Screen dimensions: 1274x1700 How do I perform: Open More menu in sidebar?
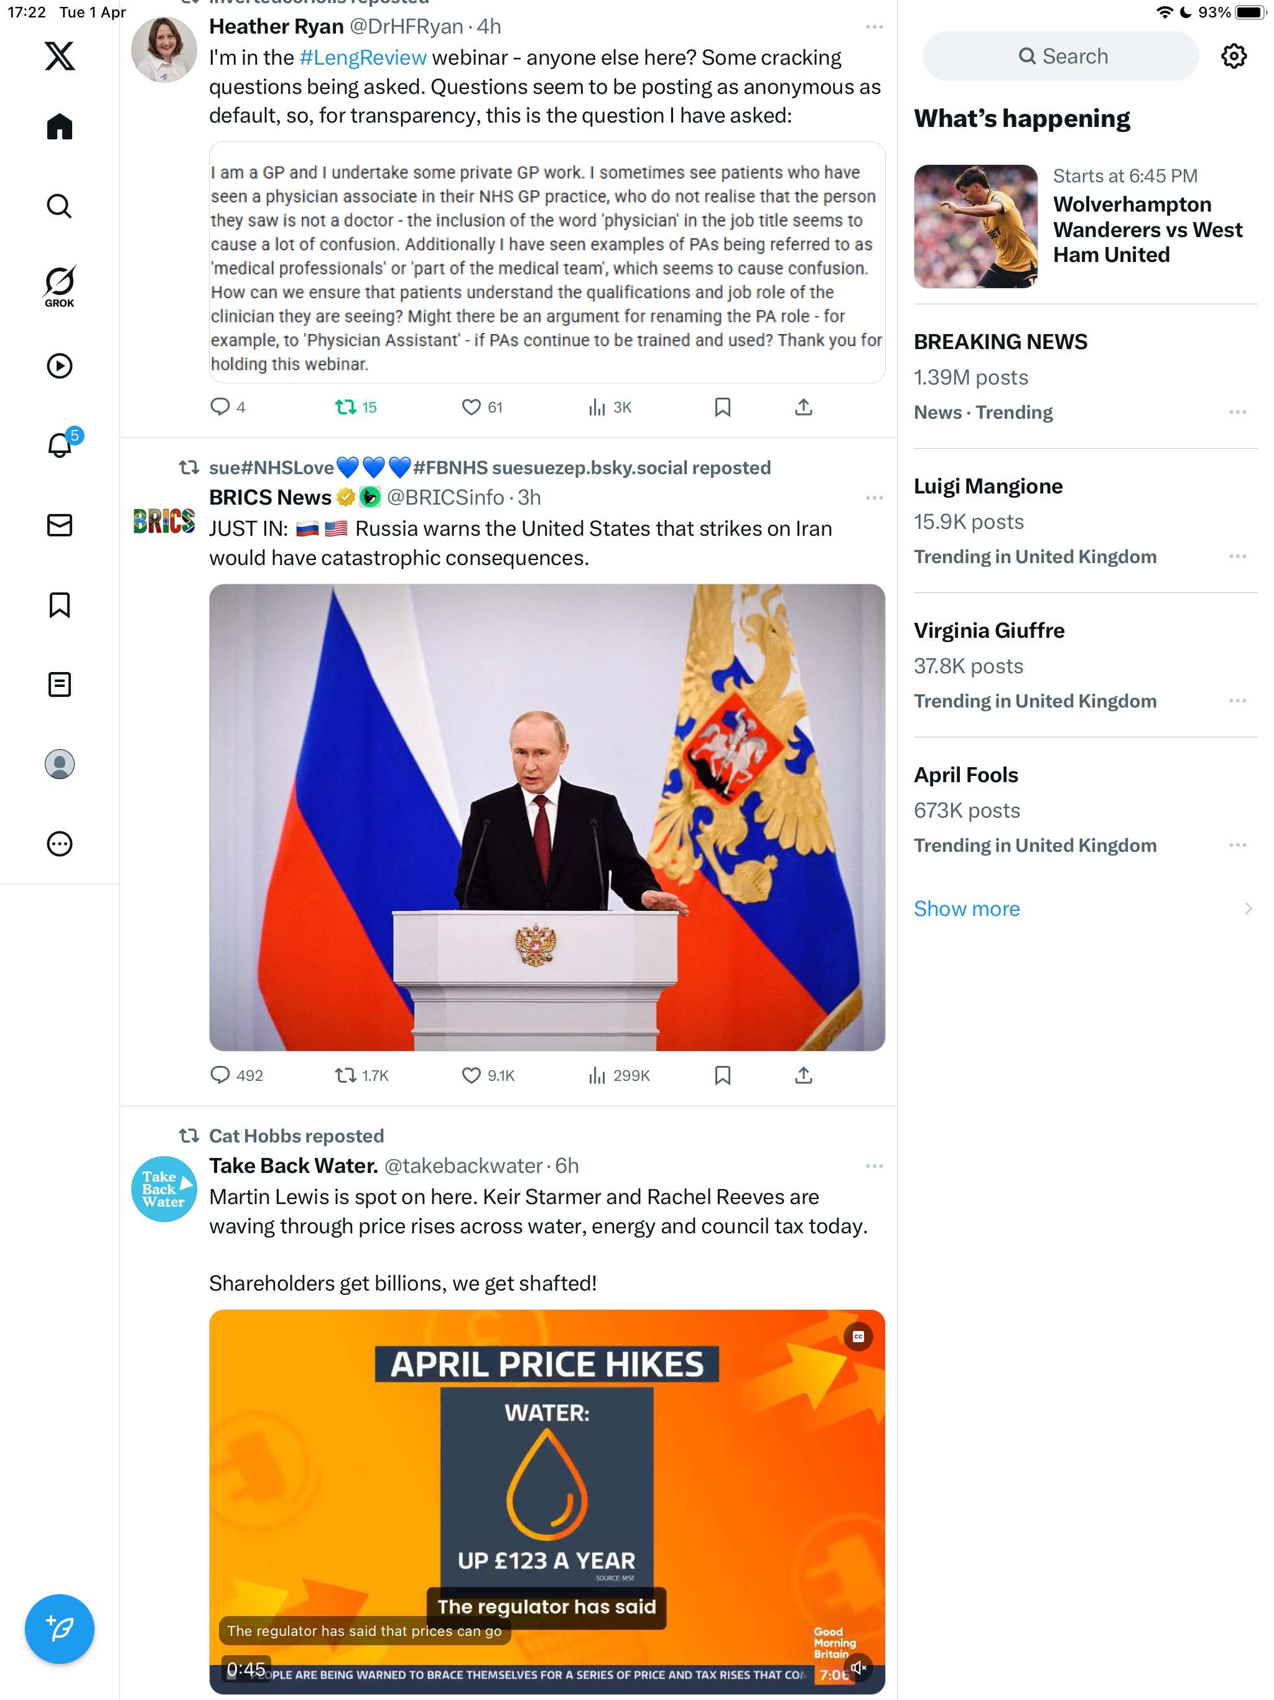(x=59, y=844)
